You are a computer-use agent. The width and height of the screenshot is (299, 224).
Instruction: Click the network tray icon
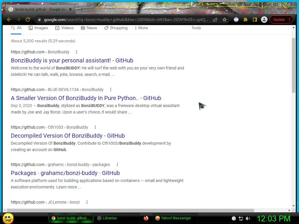coord(241,218)
